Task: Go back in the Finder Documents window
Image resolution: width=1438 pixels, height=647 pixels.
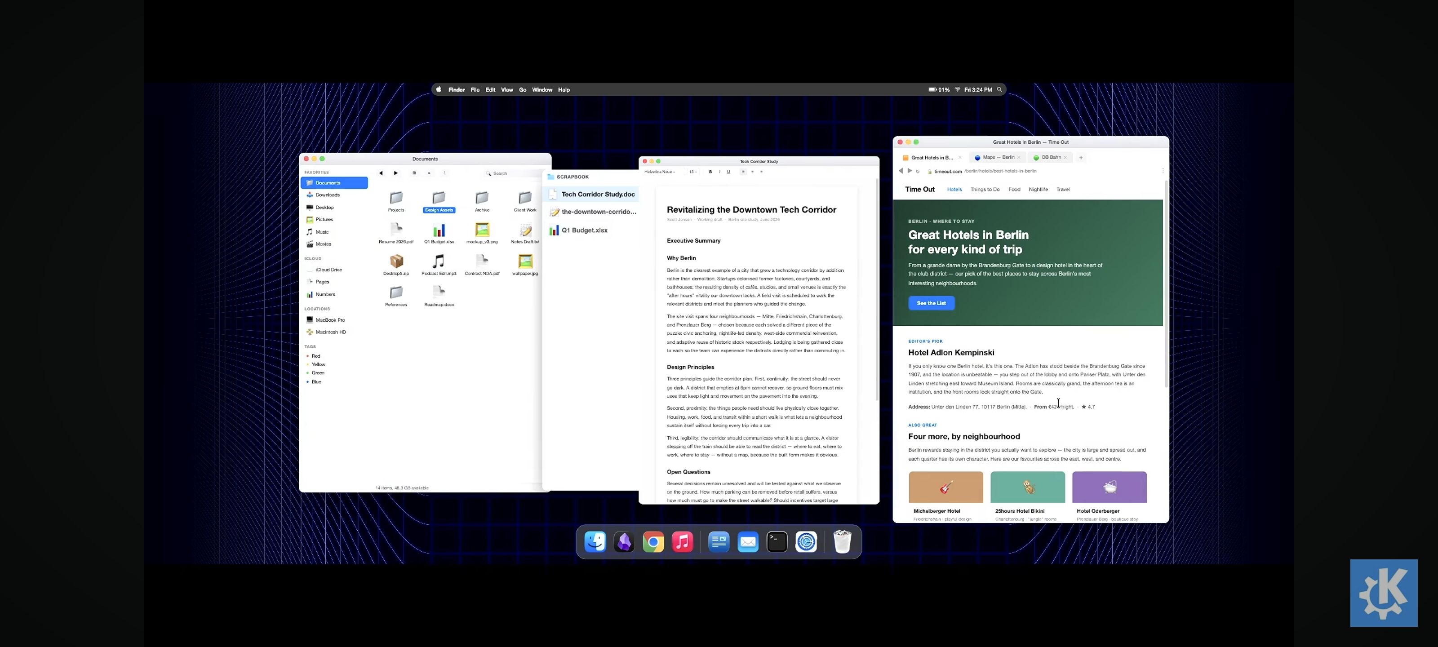Action: [x=381, y=173]
